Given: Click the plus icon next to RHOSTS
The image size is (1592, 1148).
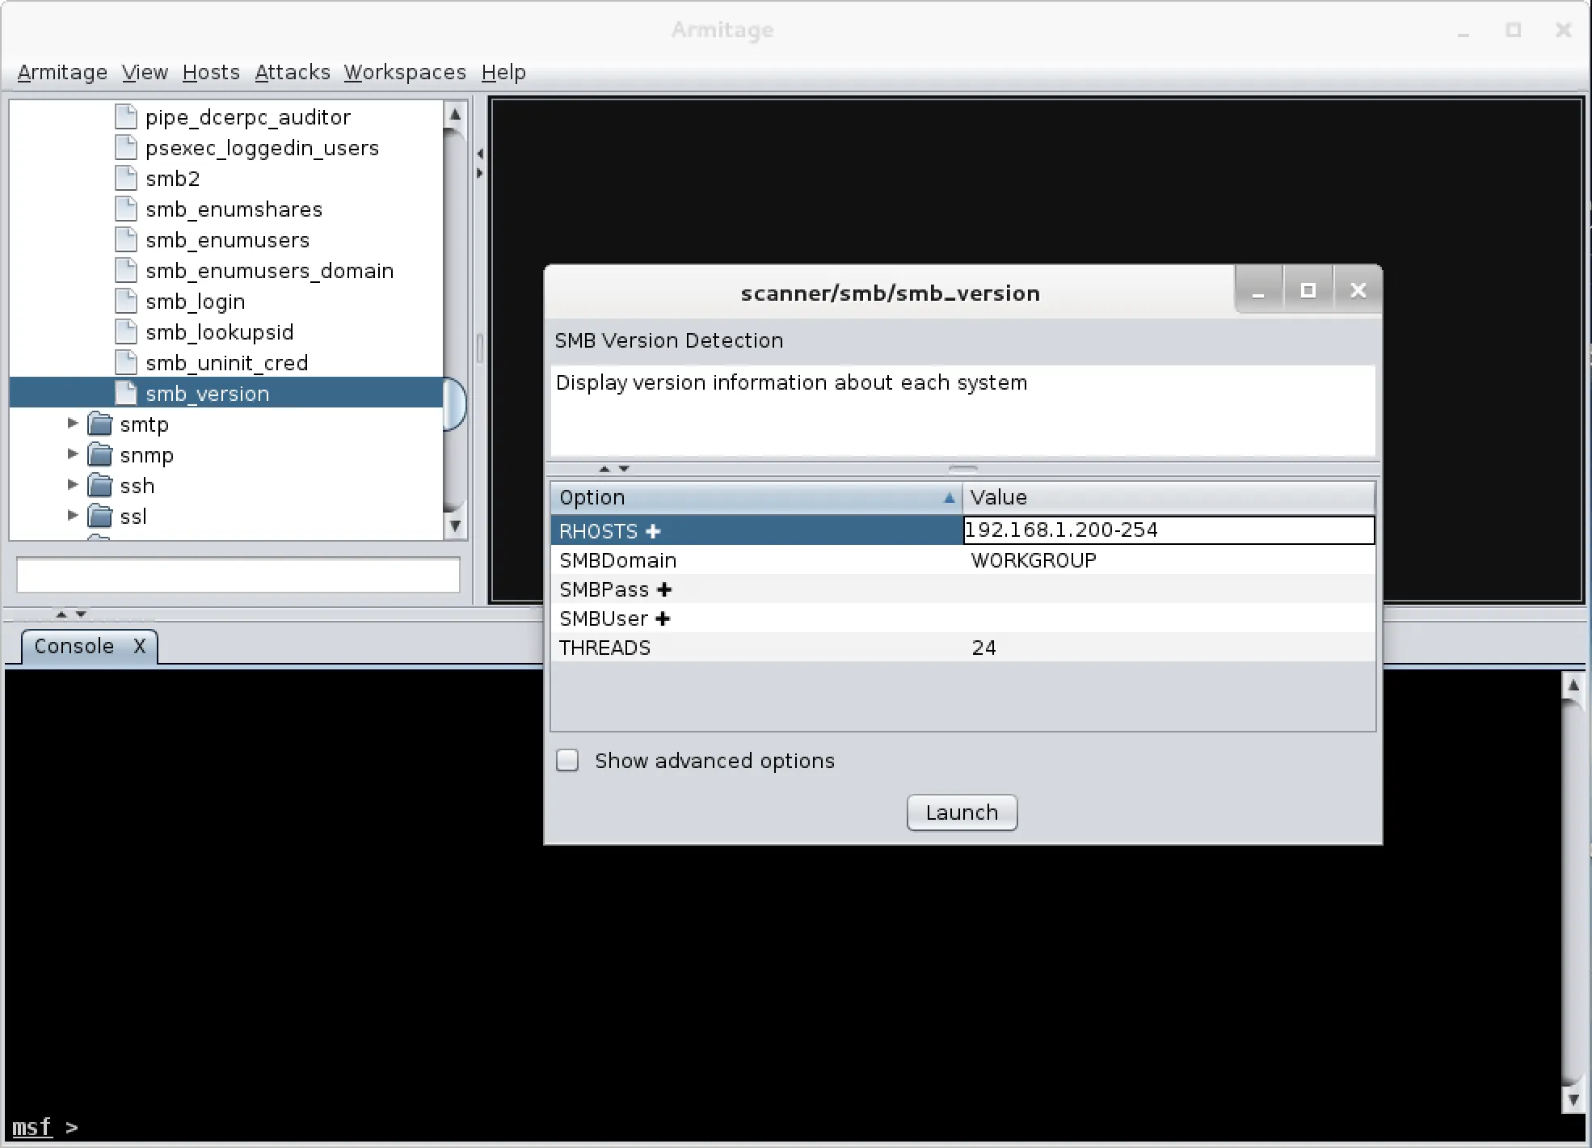Looking at the screenshot, I should (x=653, y=531).
